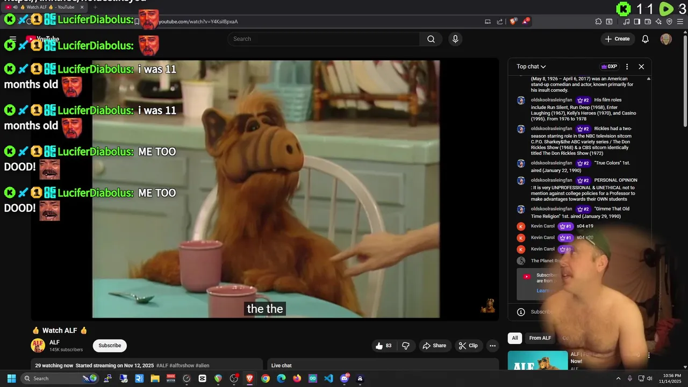The image size is (688, 387).
Task: Select the Watch ALF browser tab
Action: (45, 7)
